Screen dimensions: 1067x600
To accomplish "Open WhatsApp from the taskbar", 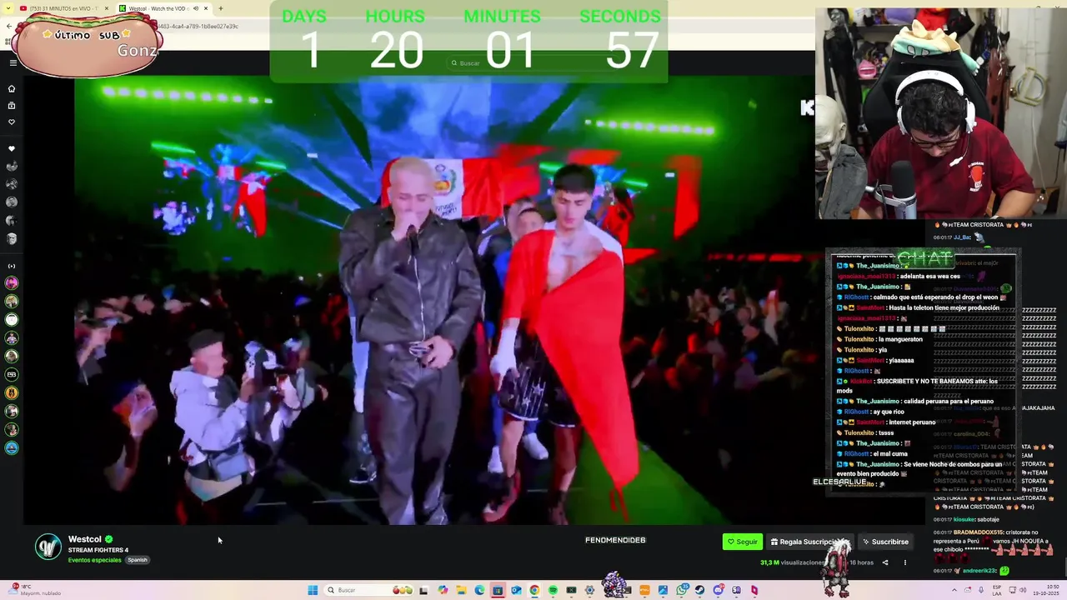I will tap(681, 590).
